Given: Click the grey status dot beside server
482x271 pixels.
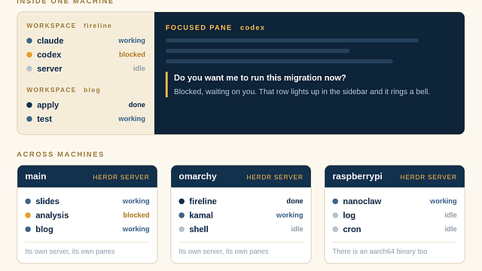Looking at the screenshot, I should (x=29, y=69).
